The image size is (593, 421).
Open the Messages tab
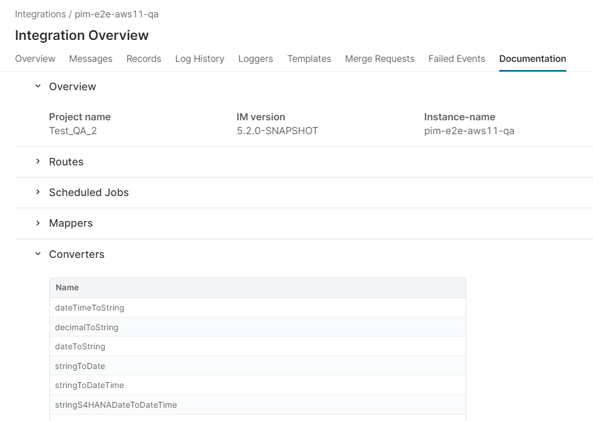tap(90, 58)
